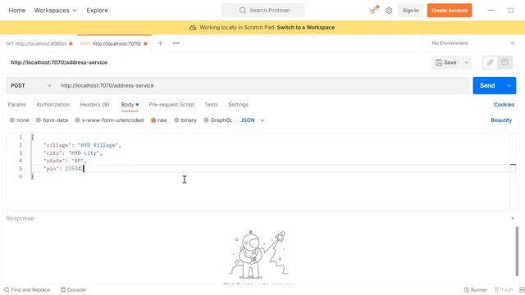Select the raw body type
Screen dimensions: 525x295
pyautogui.click(x=158, y=120)
